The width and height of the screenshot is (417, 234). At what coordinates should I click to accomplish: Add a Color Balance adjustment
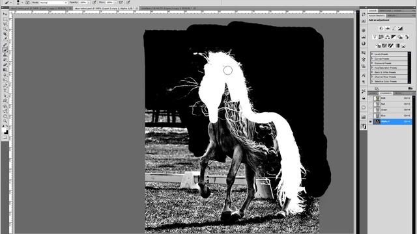click(x=387, y=37)
